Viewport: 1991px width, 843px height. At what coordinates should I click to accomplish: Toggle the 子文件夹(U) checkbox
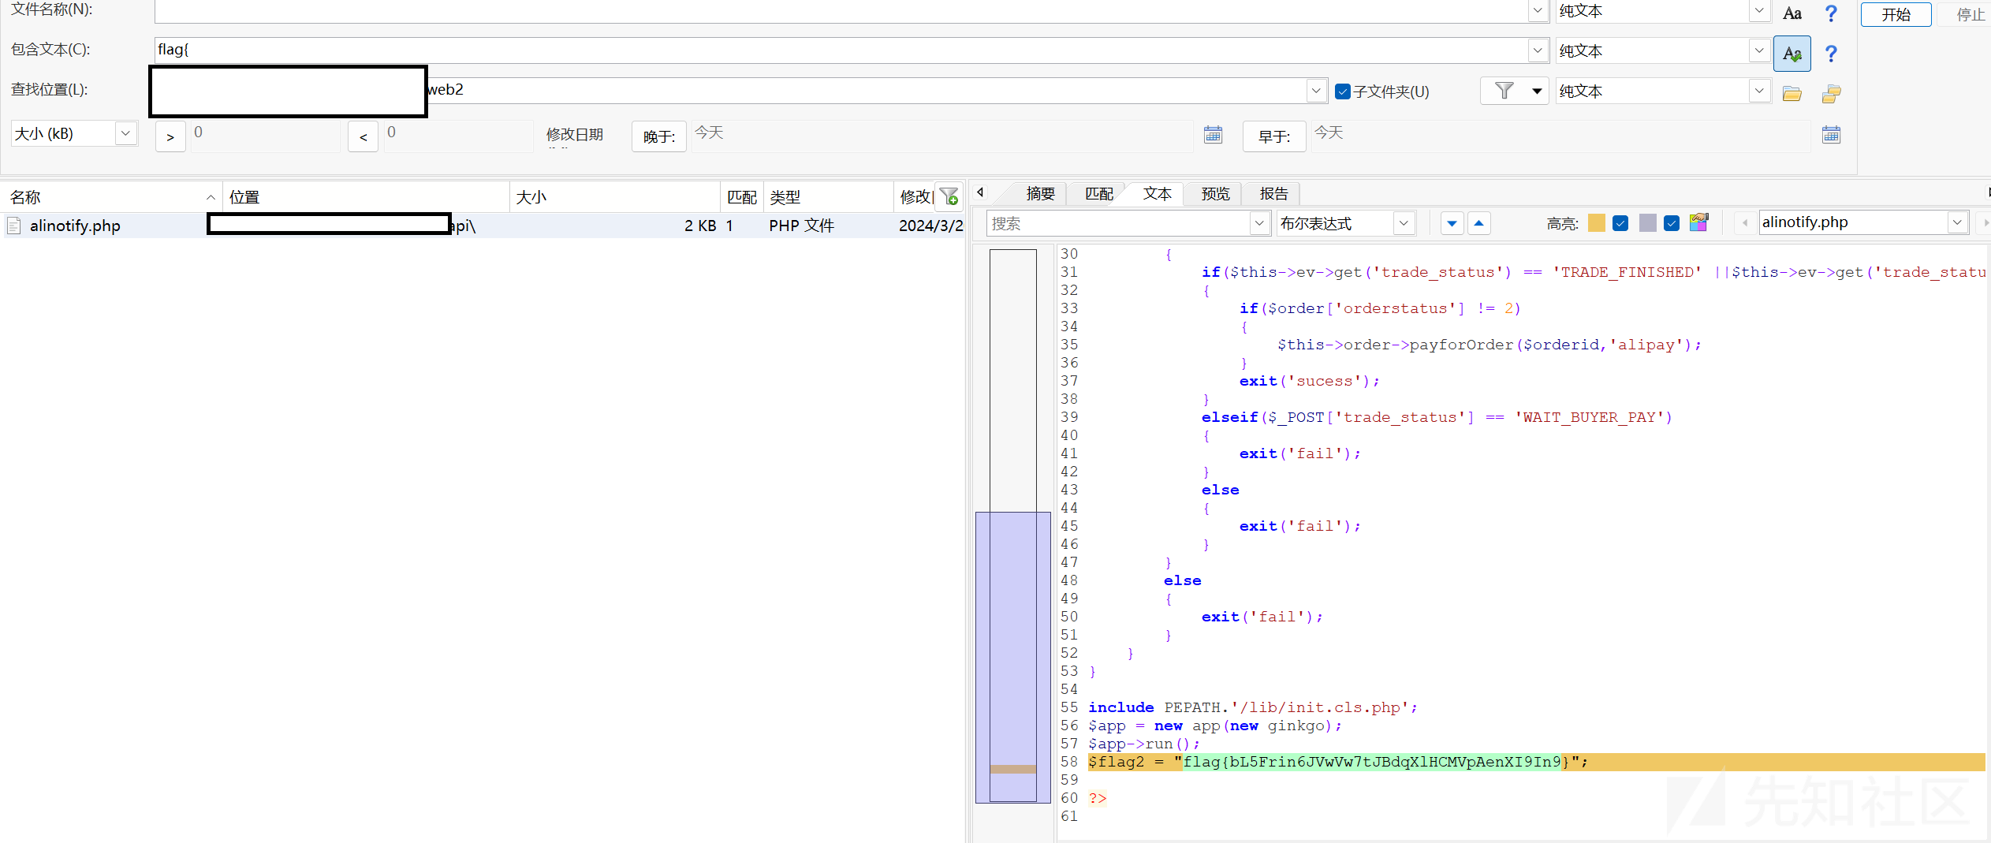pos(1343,91)
